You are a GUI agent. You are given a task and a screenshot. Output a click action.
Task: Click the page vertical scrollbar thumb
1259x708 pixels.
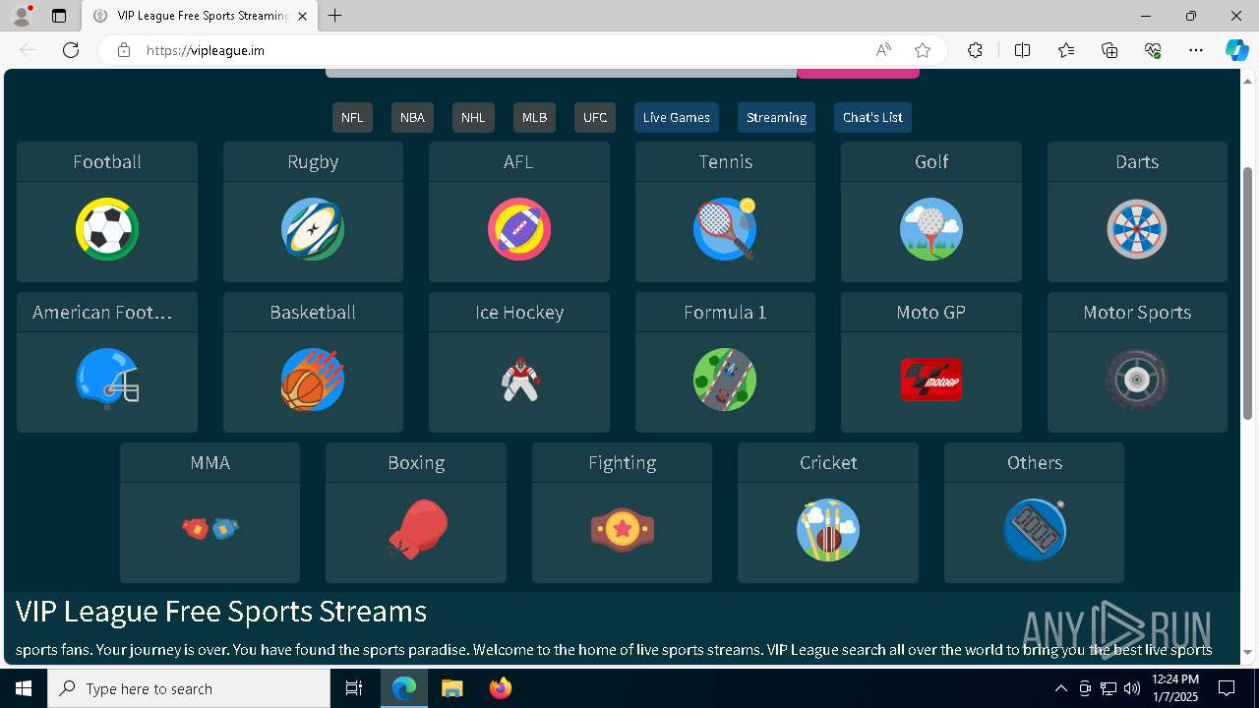click(1248, 293)
